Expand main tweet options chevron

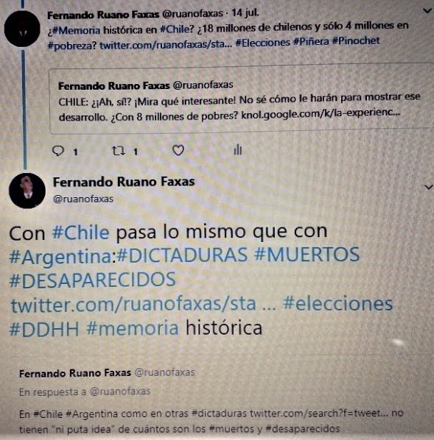pos(429,187)
